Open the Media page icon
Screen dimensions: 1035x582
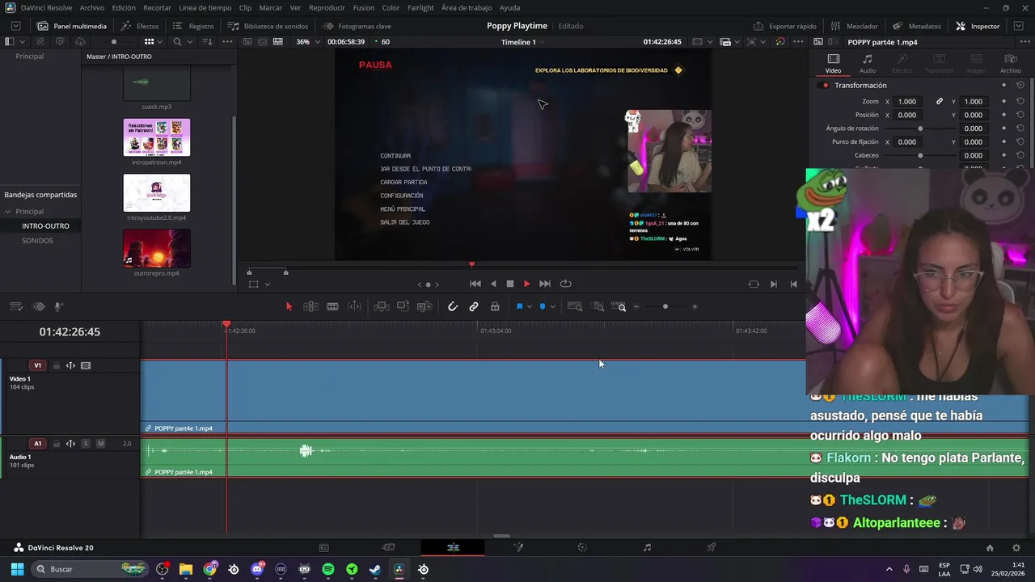coord(323,547)
